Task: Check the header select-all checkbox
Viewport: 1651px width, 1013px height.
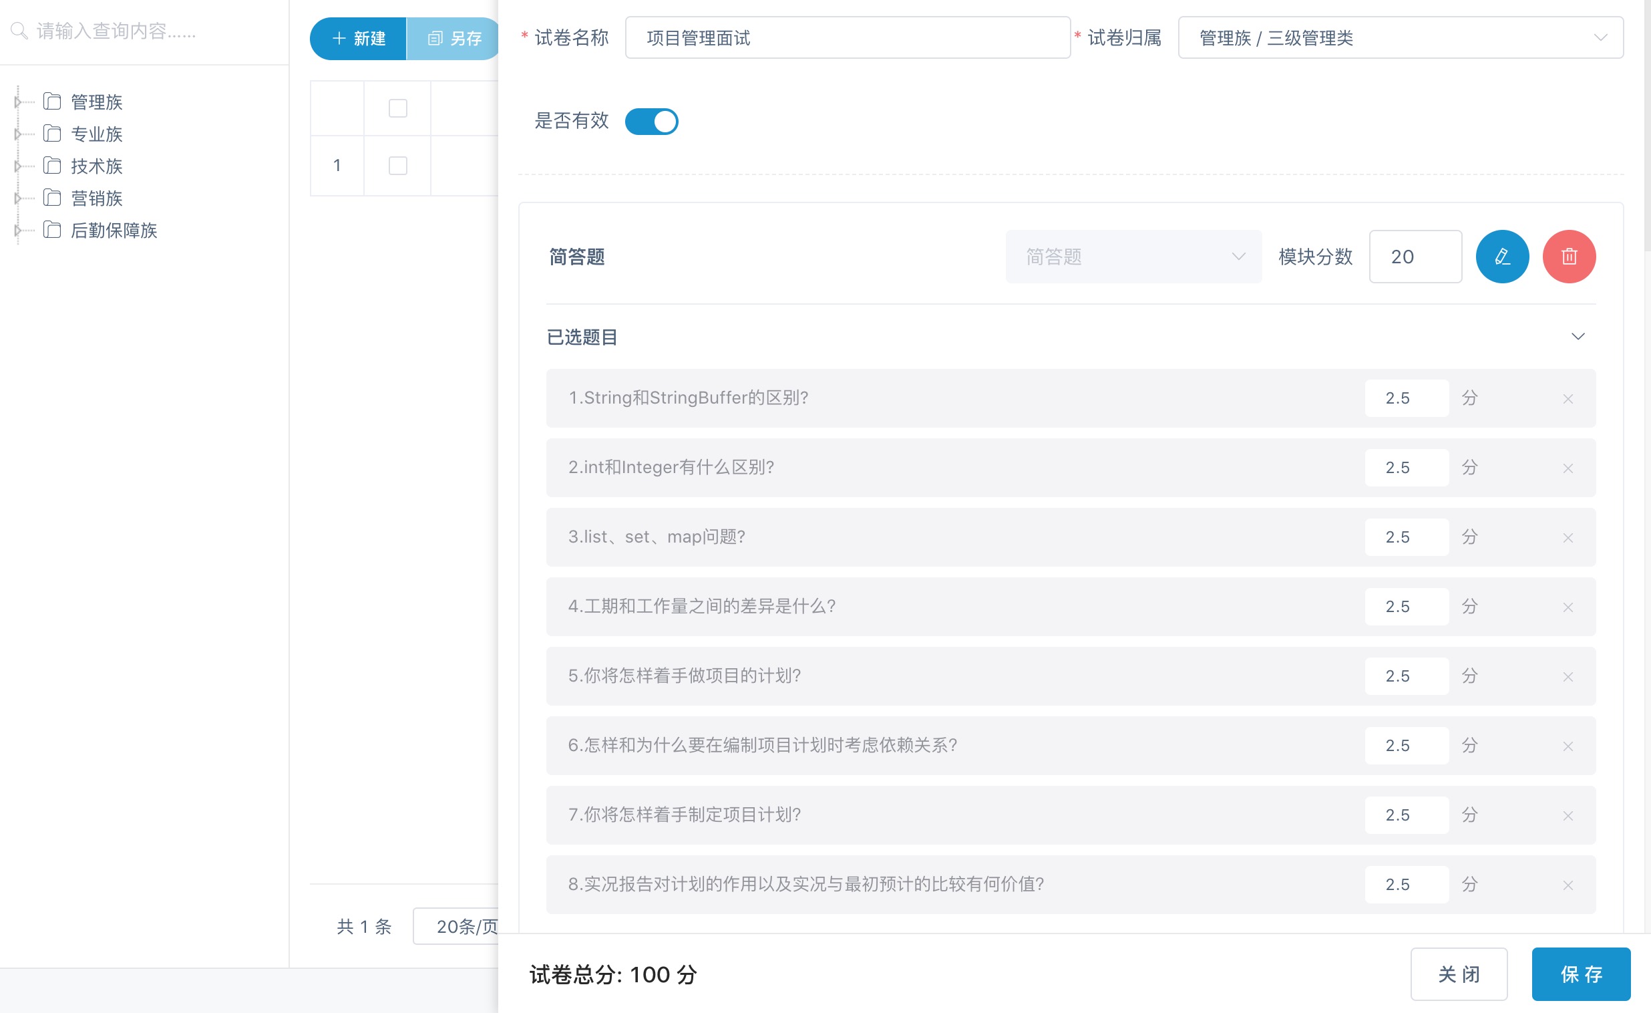Action: [x=397, y=108]
